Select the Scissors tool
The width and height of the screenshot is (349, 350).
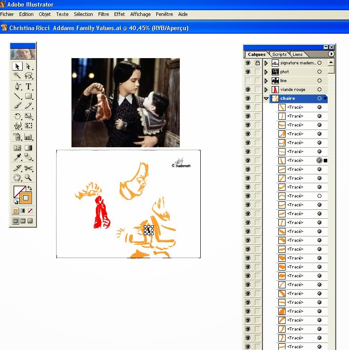click(x=28, y=168)
